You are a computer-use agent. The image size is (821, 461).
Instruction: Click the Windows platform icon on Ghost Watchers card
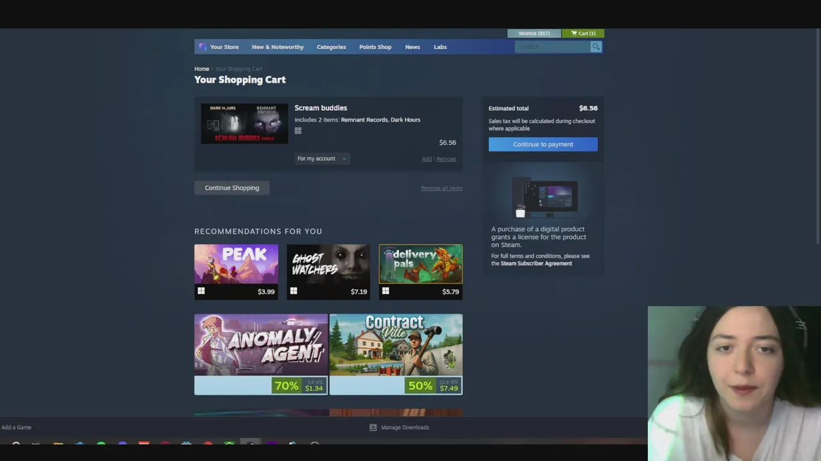coord(293,291)
